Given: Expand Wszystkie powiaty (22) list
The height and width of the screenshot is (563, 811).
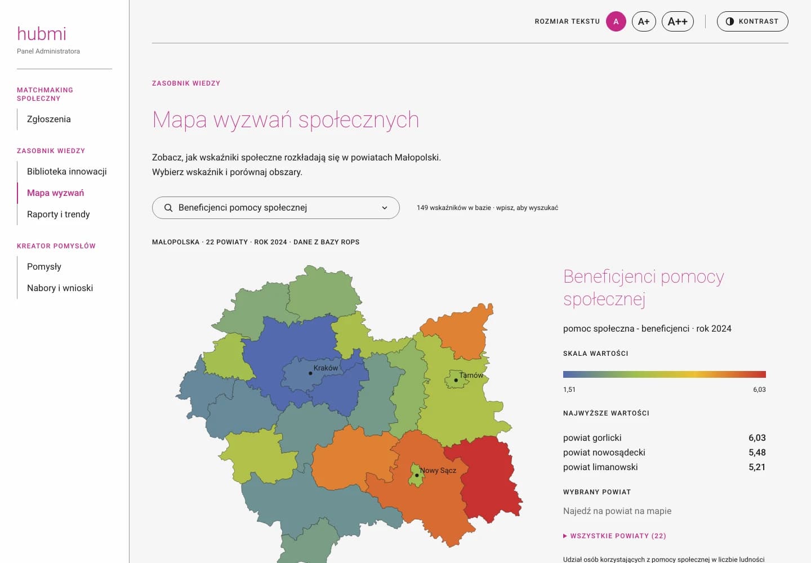Looking at the screenshot, I should (x=614, y=536).
